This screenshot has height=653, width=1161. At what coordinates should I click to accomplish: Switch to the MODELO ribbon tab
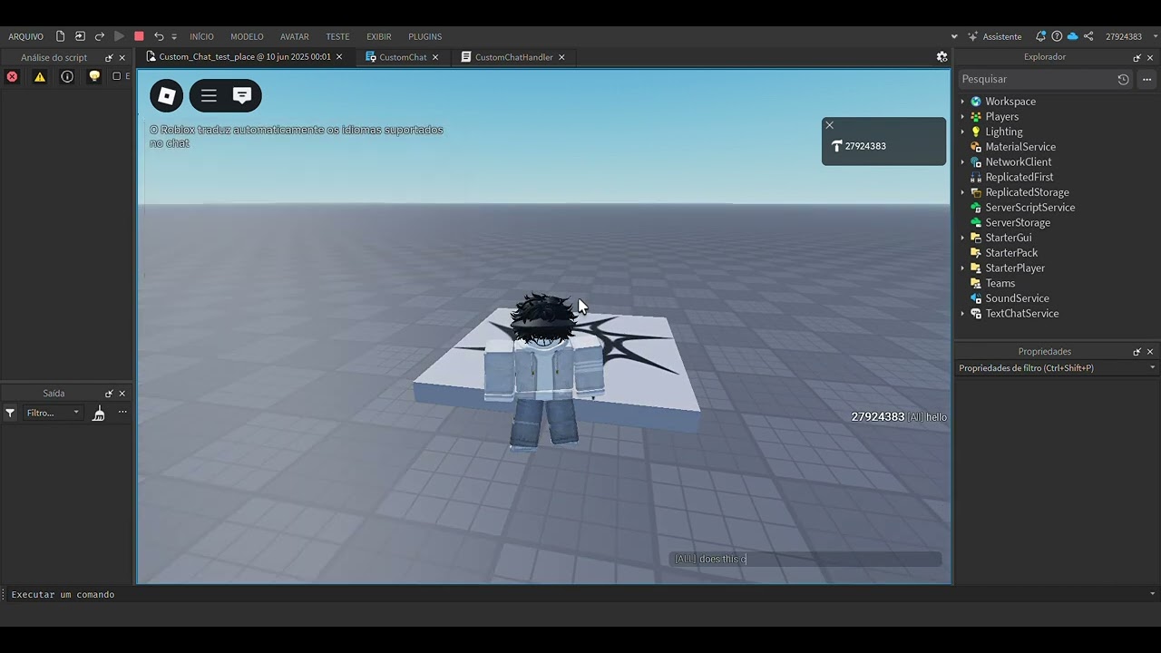[x=247, y=36]
